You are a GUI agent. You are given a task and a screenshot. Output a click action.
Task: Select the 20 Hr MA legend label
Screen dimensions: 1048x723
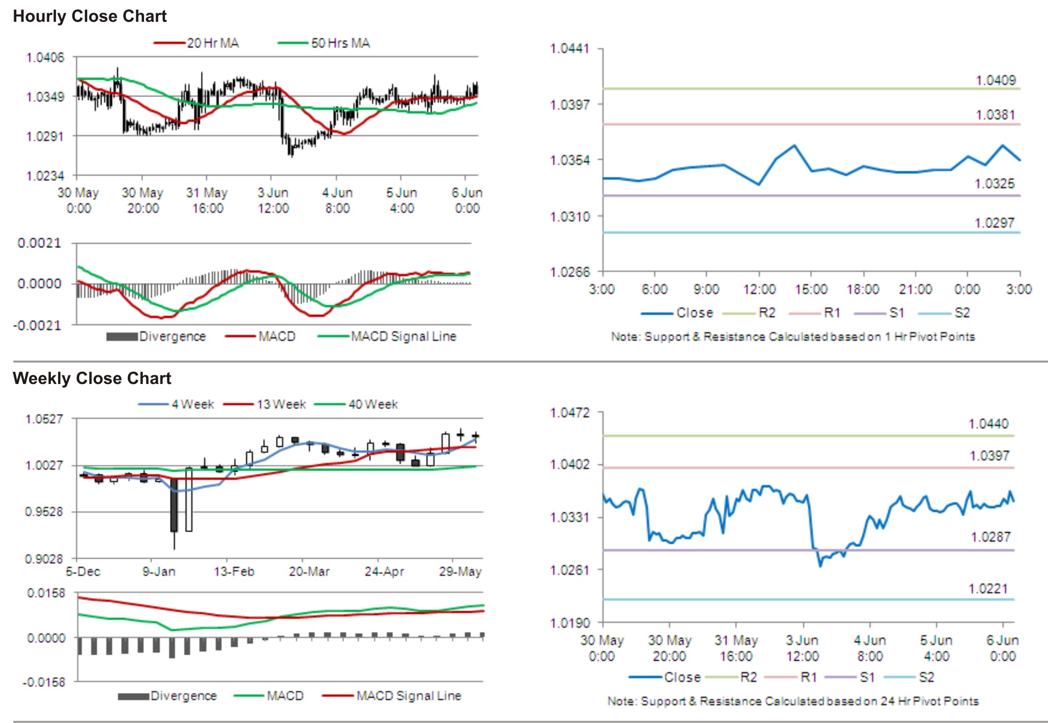(x=213, y=43)
